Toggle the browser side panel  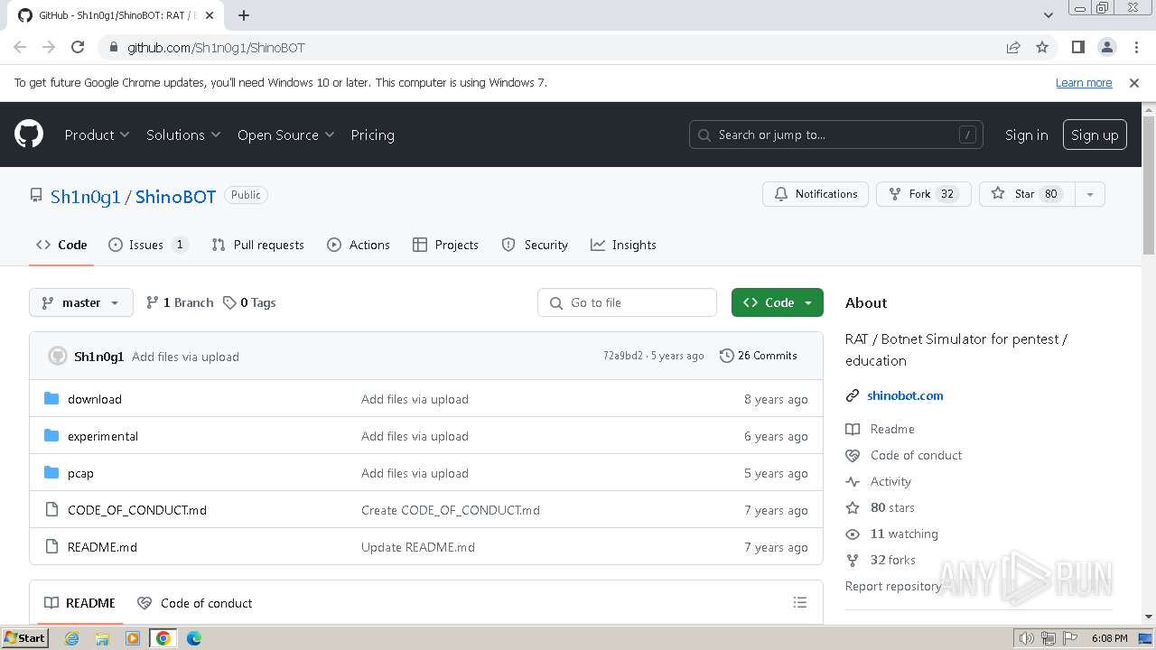coord(1077,47)
